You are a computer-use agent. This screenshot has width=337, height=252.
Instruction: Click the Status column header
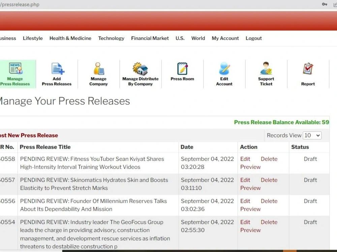[300, 147]
